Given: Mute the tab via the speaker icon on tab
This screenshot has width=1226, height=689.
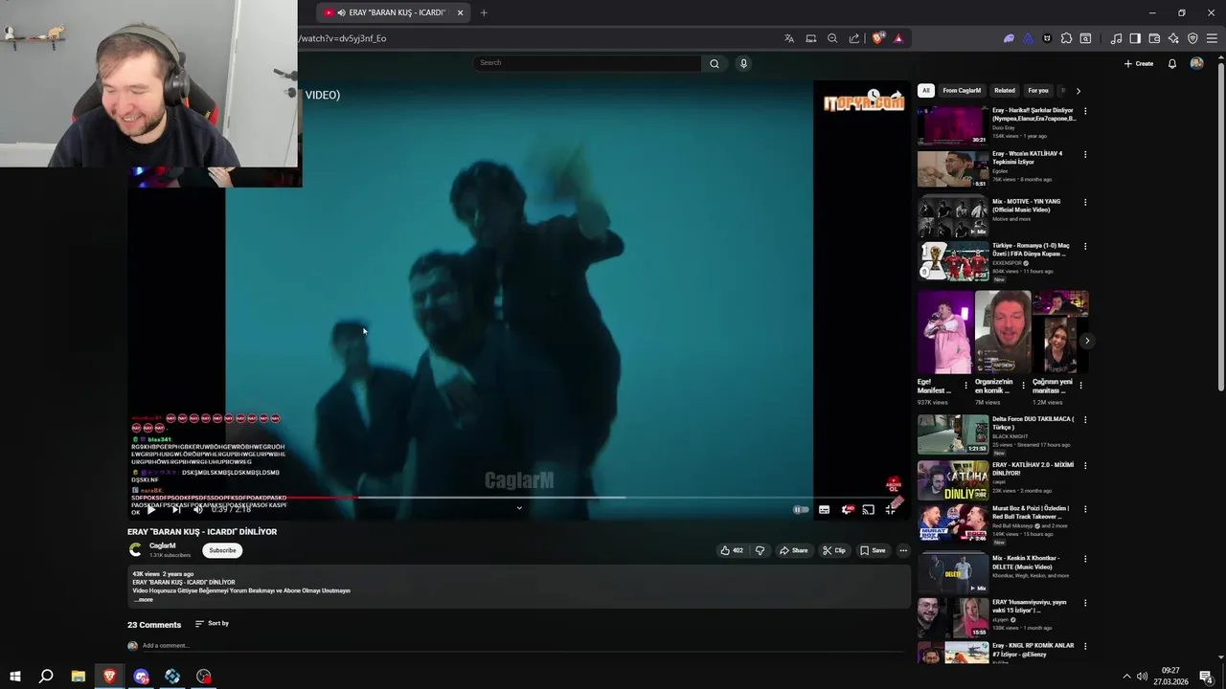Looking at the screenshot, I should click(342, 12).
